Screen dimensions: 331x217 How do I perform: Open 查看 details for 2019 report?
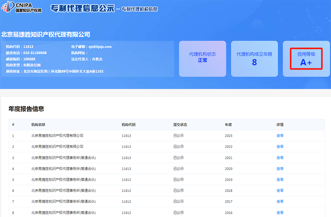(280, 180)
